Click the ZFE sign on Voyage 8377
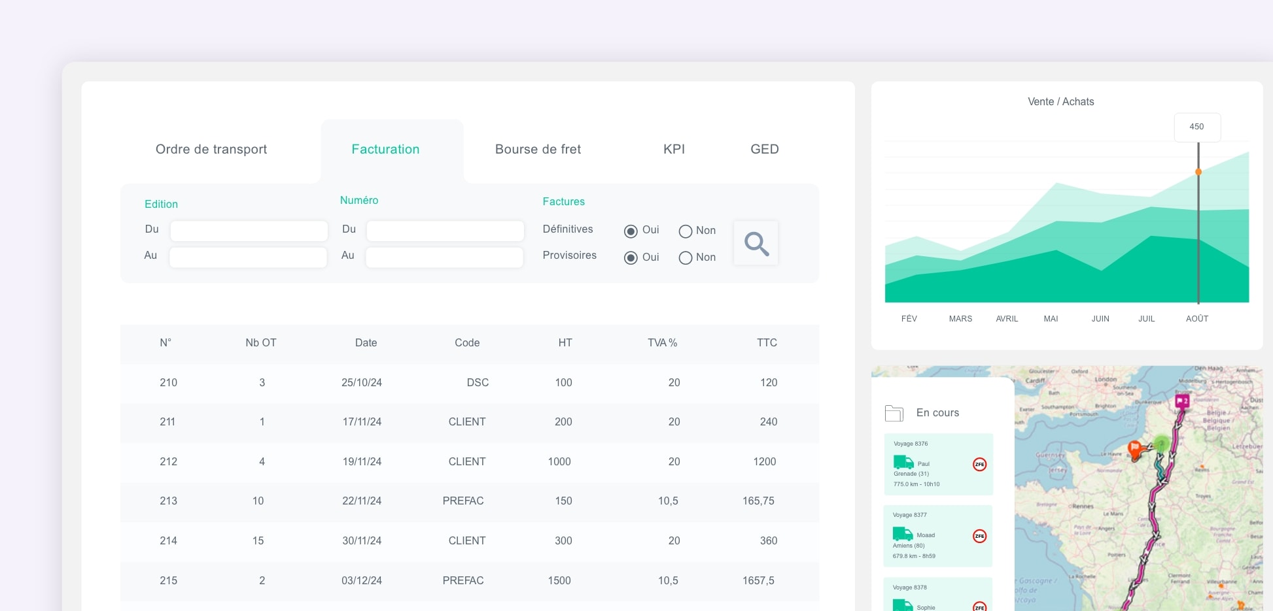1273x611 pixels. pos(979,537)
